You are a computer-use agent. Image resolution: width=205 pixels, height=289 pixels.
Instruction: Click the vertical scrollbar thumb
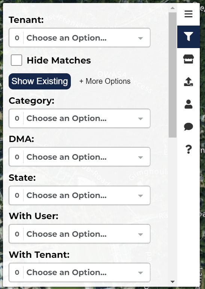click(x=172, y=75)
